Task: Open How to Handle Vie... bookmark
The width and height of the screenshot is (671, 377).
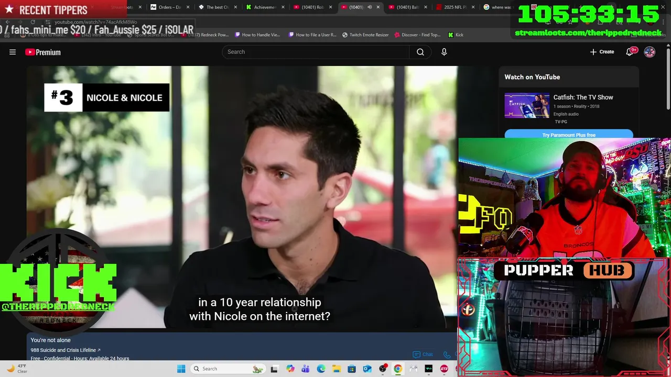Action: tap(257, 35)
